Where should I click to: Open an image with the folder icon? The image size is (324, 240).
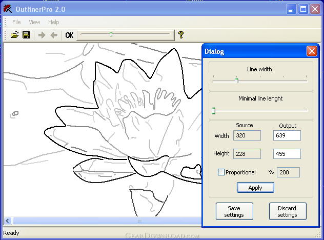(15, 35)
